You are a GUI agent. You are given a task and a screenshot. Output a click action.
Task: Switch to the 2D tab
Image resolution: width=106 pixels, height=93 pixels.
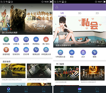click(97, 13)
